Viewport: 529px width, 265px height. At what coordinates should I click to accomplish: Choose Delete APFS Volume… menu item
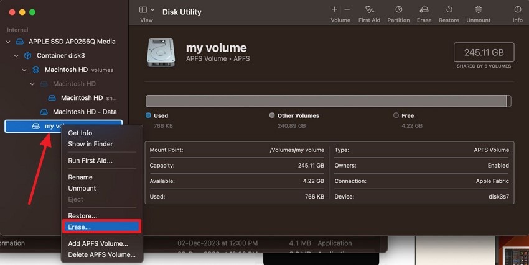(x=101, y=254)
